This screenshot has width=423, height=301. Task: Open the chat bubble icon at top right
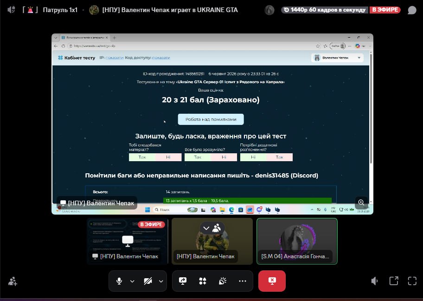412,10
